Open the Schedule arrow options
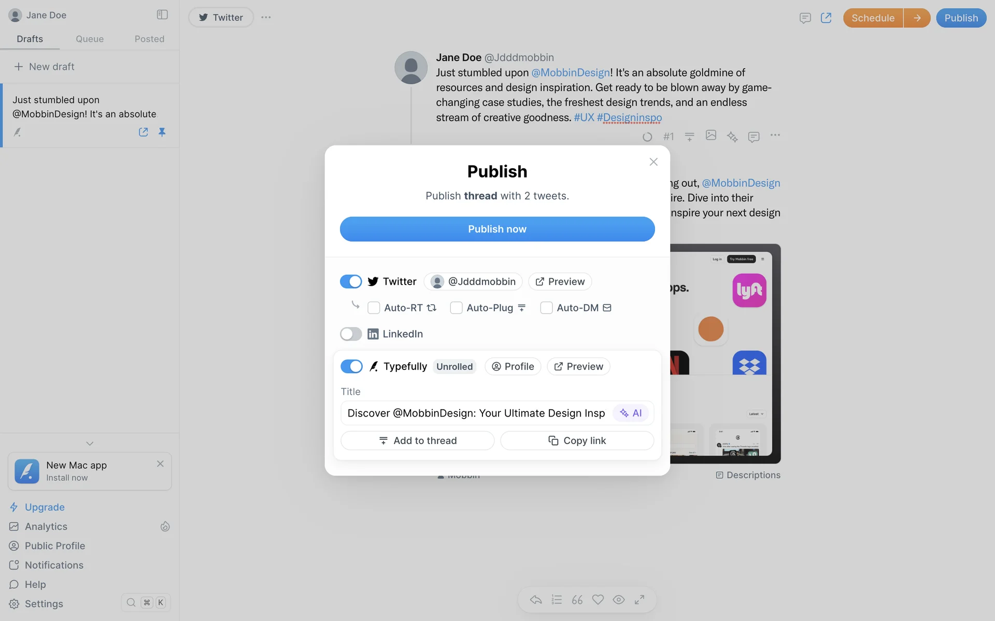Image resolution: width=995 pixels, height=621 pixels. click(917, 18)
